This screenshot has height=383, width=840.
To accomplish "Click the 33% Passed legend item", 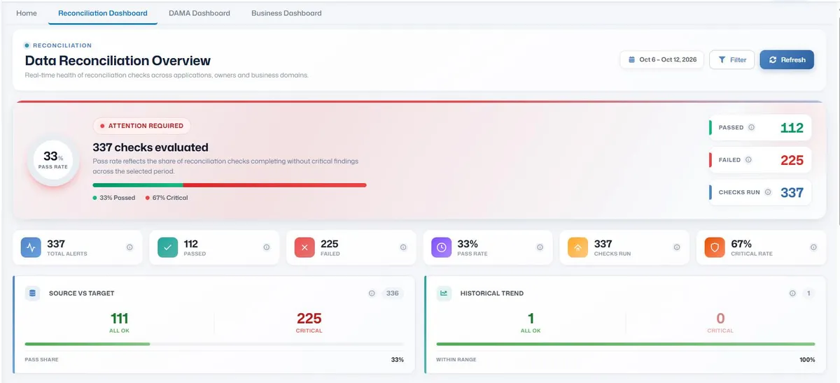I will (x=113, y=198).
